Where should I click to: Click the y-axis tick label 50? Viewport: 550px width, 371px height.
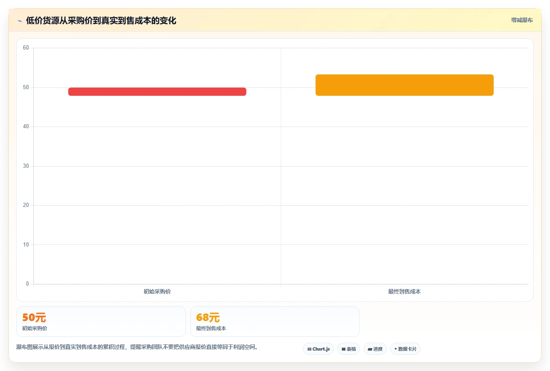(26, 87)
